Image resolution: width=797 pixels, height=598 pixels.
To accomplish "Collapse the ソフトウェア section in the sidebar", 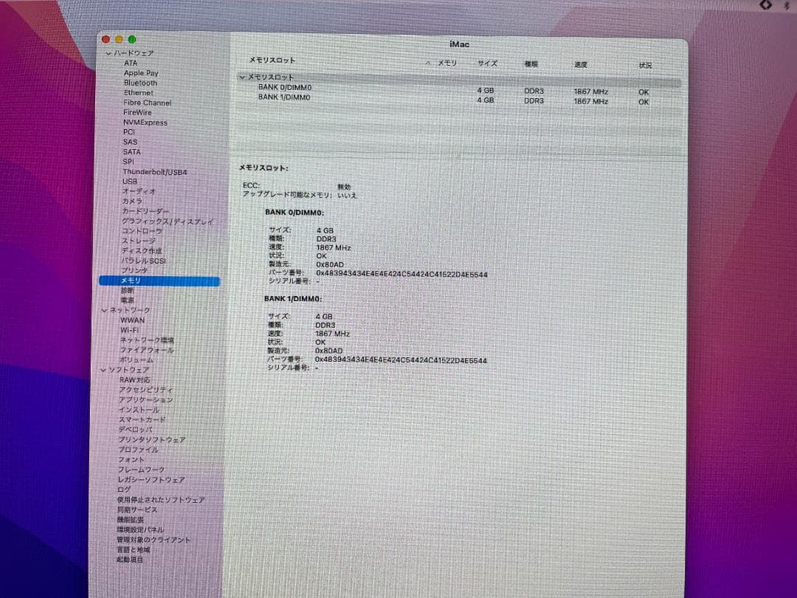I will coord(104,369).
